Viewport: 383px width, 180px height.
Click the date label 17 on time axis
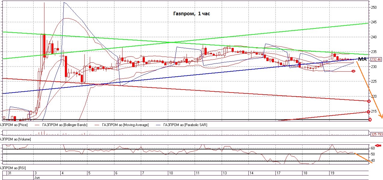278,173
